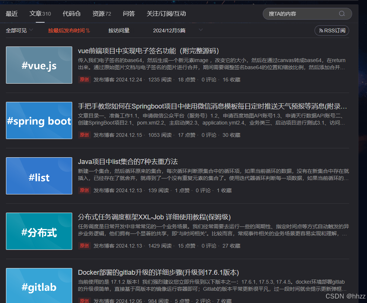Image resolution: width=367 pixels, height=303 pixels.
Task: Click the Springboot article summary text
Action: (x=211, y=119)
